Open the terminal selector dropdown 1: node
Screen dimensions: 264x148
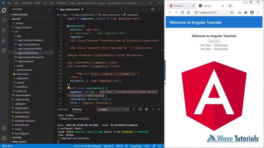click(x=113, y=110)
